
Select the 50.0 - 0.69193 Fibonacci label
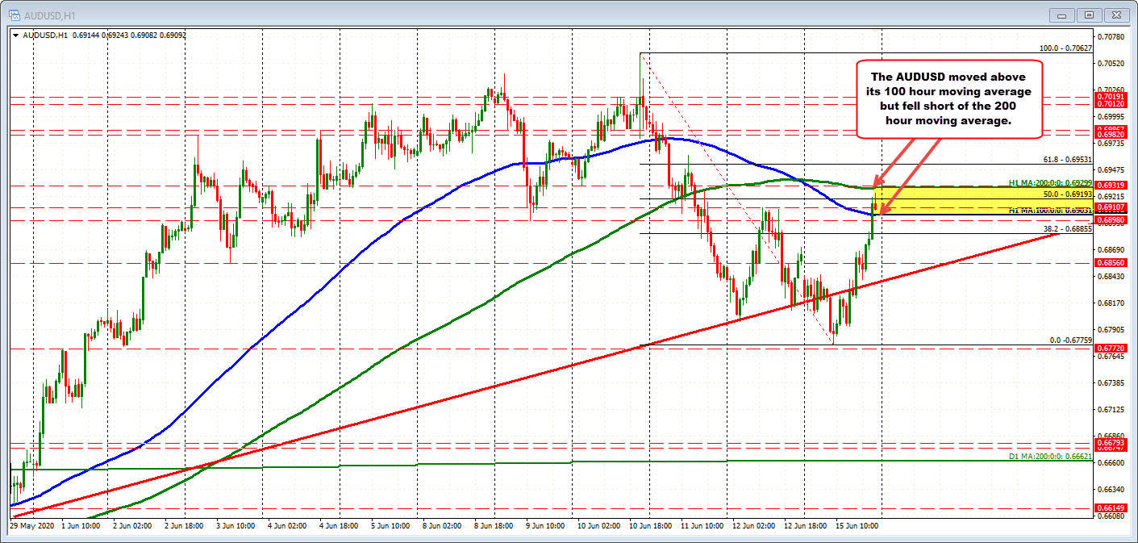pyautogui.click(x=1066, y=194)
